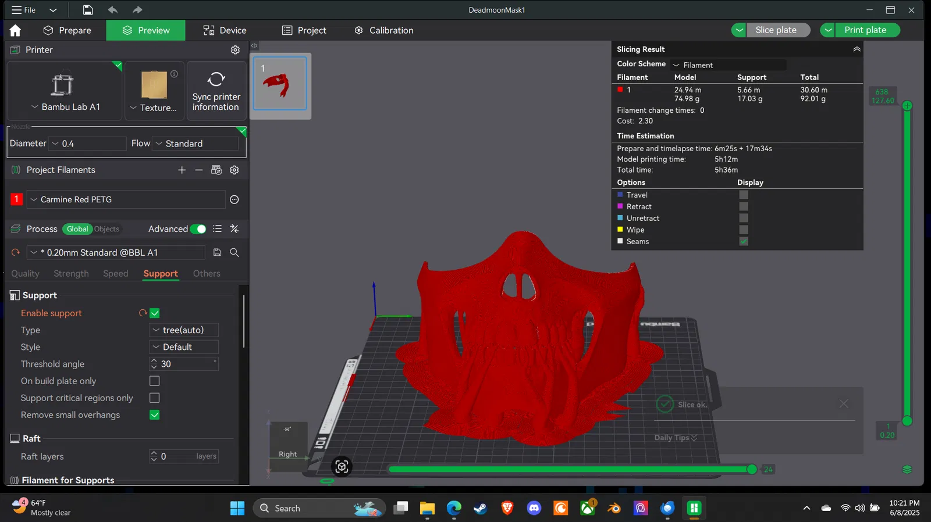Open the Flow Standard dropdown
The height and width of the screenshot is (522, 931).
pyautogui.click(x=196, y=144)
